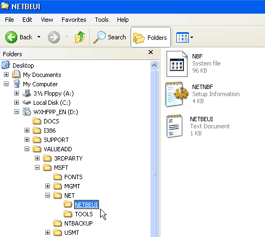Viewport: 265px width, 237px height.
Task: Select the NBF system file icon
Action: pos(177,64)
